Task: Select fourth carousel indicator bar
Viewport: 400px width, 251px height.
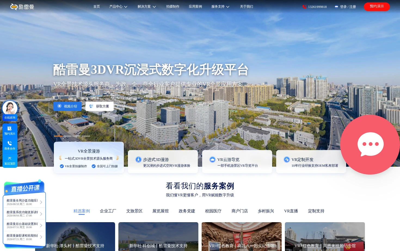Action: click(86, 136)
